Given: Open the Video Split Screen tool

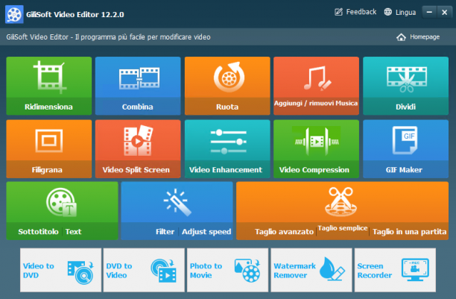Looking at the screenshot, I should pos(138,149).
